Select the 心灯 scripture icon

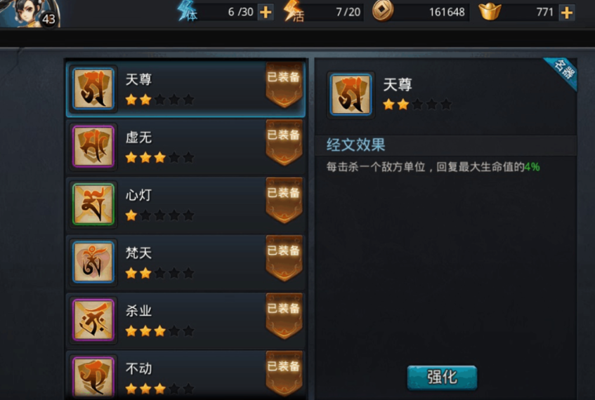[93, 204]
